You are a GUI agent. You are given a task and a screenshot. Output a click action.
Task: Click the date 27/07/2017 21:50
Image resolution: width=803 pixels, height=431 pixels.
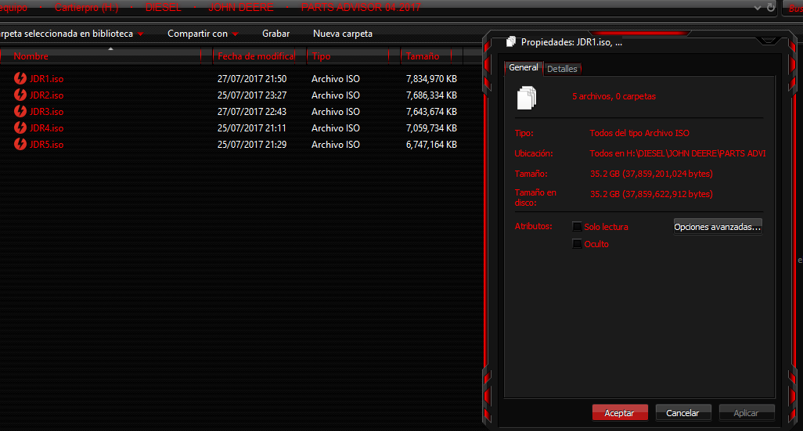coord(252,79)
